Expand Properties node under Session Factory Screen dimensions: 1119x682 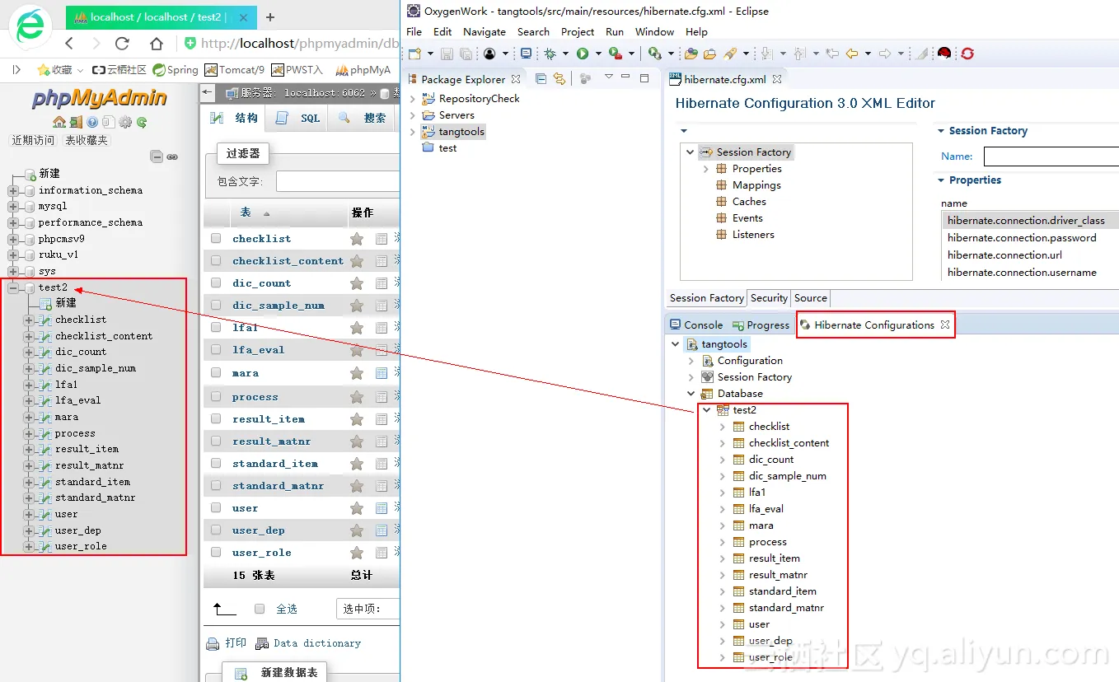[x=706, y=169]
